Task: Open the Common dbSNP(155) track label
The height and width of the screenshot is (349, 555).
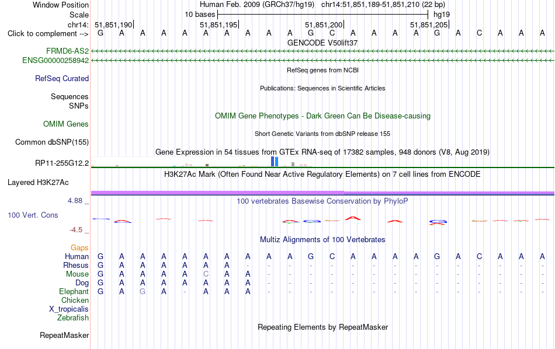Action: pyautogui.click(x=52, y=142)
